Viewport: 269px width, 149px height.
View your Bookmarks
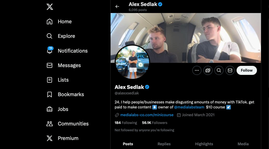pyautogui.click(x=71, y=94)
